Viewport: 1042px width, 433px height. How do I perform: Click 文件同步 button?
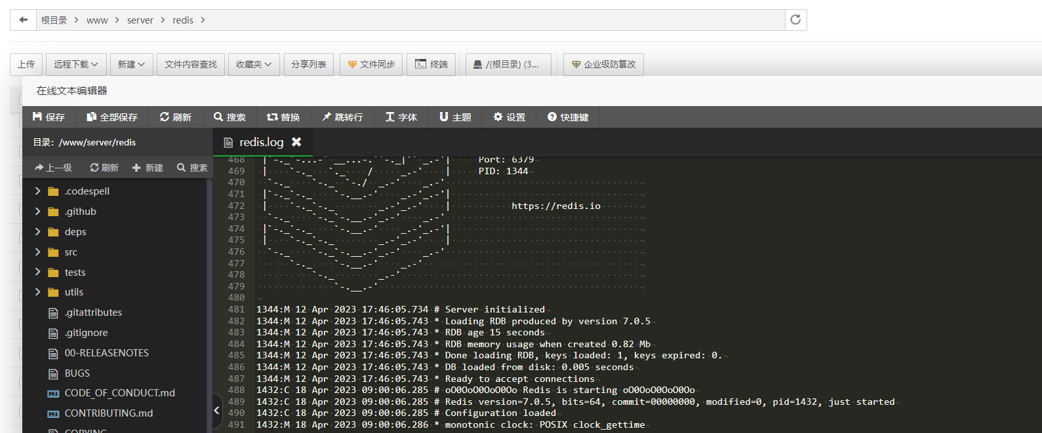371,64
